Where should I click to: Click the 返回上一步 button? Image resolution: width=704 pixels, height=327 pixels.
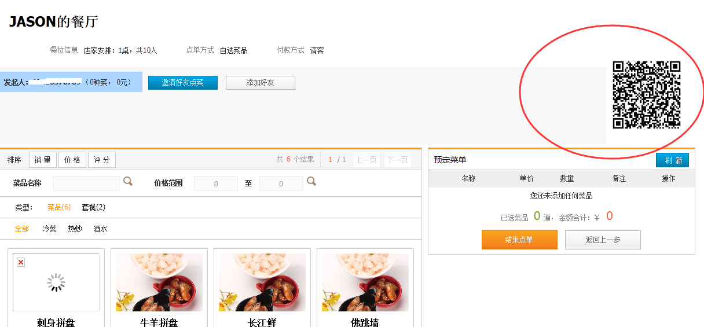tap(603, 240)
